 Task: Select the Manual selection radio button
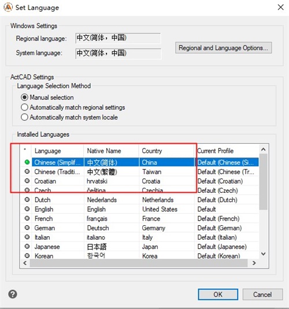(x=24, y=98)
